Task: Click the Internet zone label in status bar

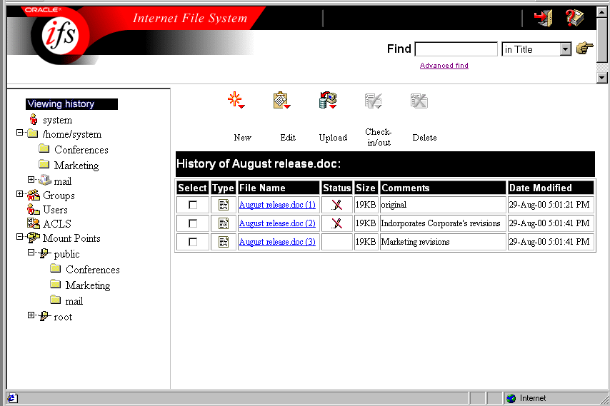Action: [533, 398]
